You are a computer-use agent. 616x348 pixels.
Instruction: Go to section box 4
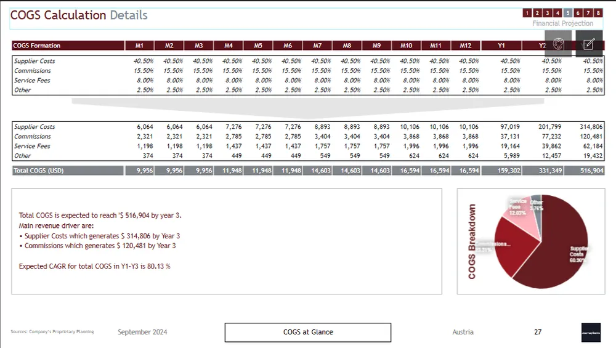[x=557, y=13]
